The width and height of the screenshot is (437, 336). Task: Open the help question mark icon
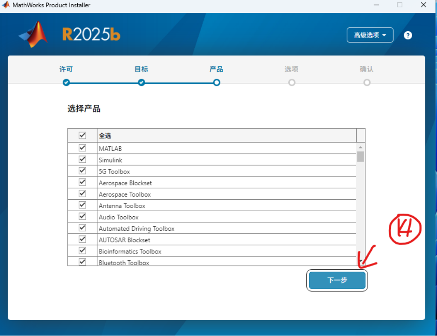coord(408,35)
